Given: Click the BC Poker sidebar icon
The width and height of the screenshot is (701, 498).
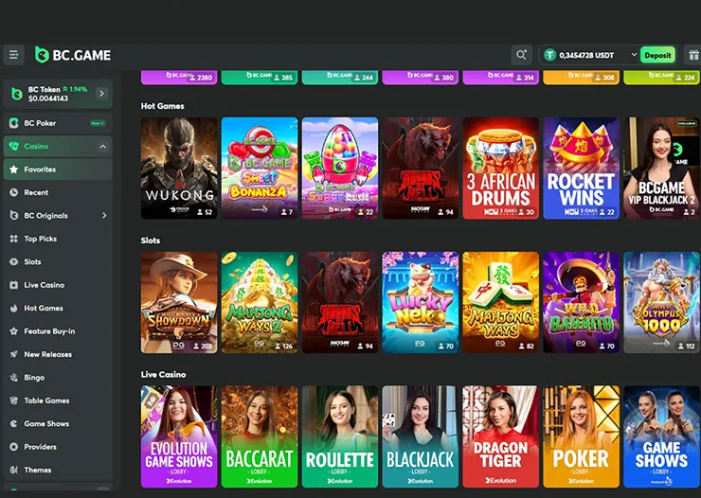Looking at the screenshot, I should tap(14, 123).
